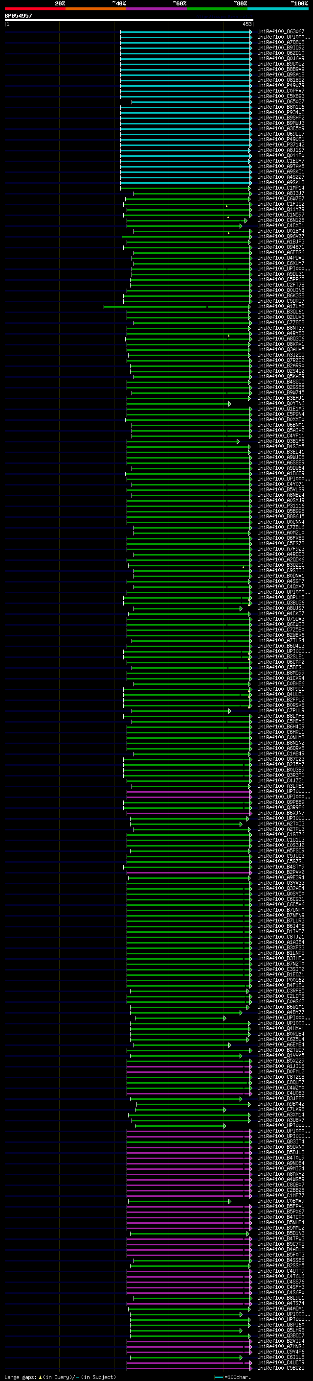
Task: Click the label UniRef100_C7Z5E0
Action: click(281, 630)
